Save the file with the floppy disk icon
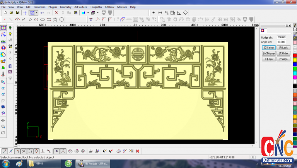 [x=17, y=13]
